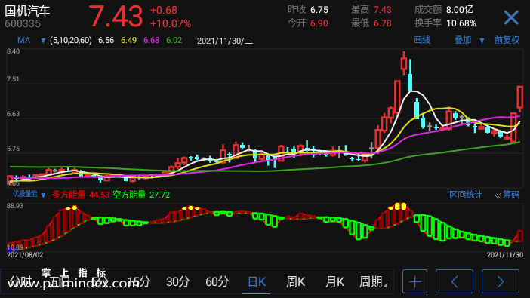This screenshot has width=530, height=298.
Task: Open the 优股量能 indicator selector
Action: point(25,194)
